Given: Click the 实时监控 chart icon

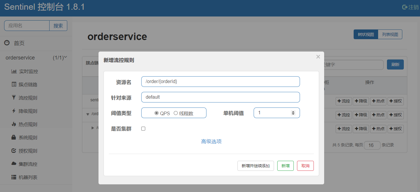Looking at the screenshot, I should click(x=14, y=71).
